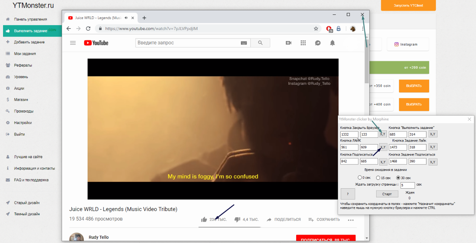This screenshot has width=476, height=243.
Task: Select the 30 сек wait time
Action: 398,178
